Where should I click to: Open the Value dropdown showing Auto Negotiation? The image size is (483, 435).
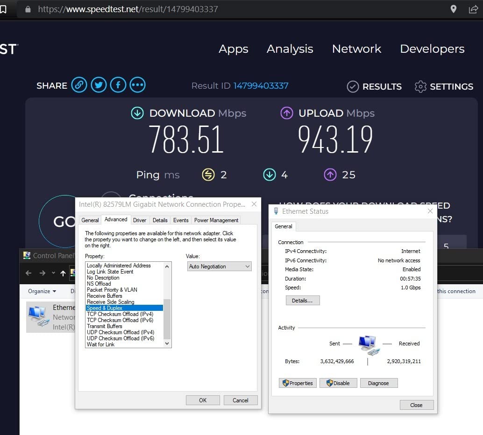pos(220,267)
